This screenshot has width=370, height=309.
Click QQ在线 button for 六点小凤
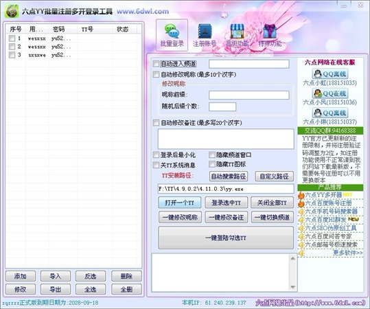coord(330,93)
